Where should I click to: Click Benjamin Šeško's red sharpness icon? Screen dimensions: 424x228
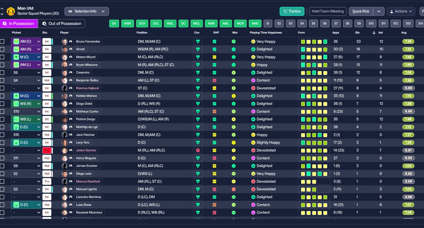[x=214, y=80]
